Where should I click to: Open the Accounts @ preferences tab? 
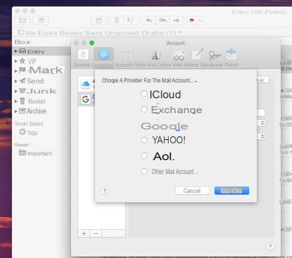coord(104,54)
